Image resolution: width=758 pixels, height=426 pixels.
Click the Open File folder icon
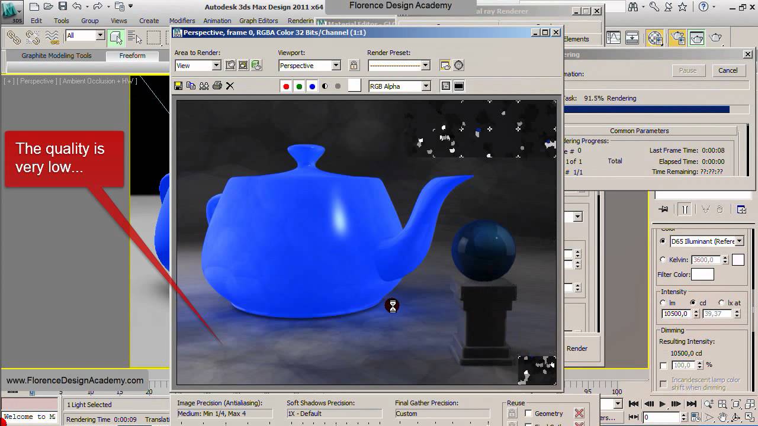48,7
